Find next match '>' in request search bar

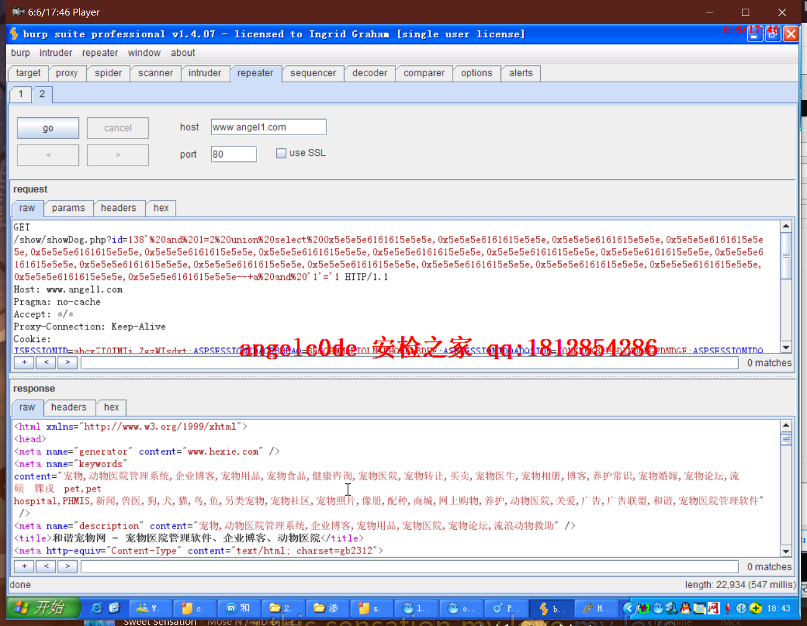[x=68, y=362]
